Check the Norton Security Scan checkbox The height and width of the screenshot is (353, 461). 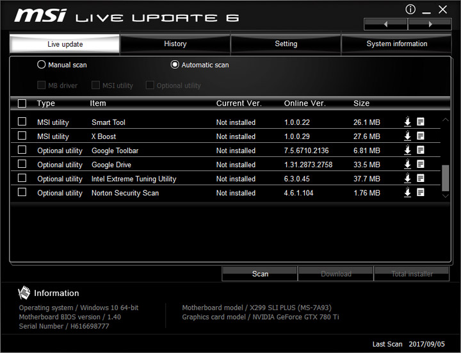(22, 192)
